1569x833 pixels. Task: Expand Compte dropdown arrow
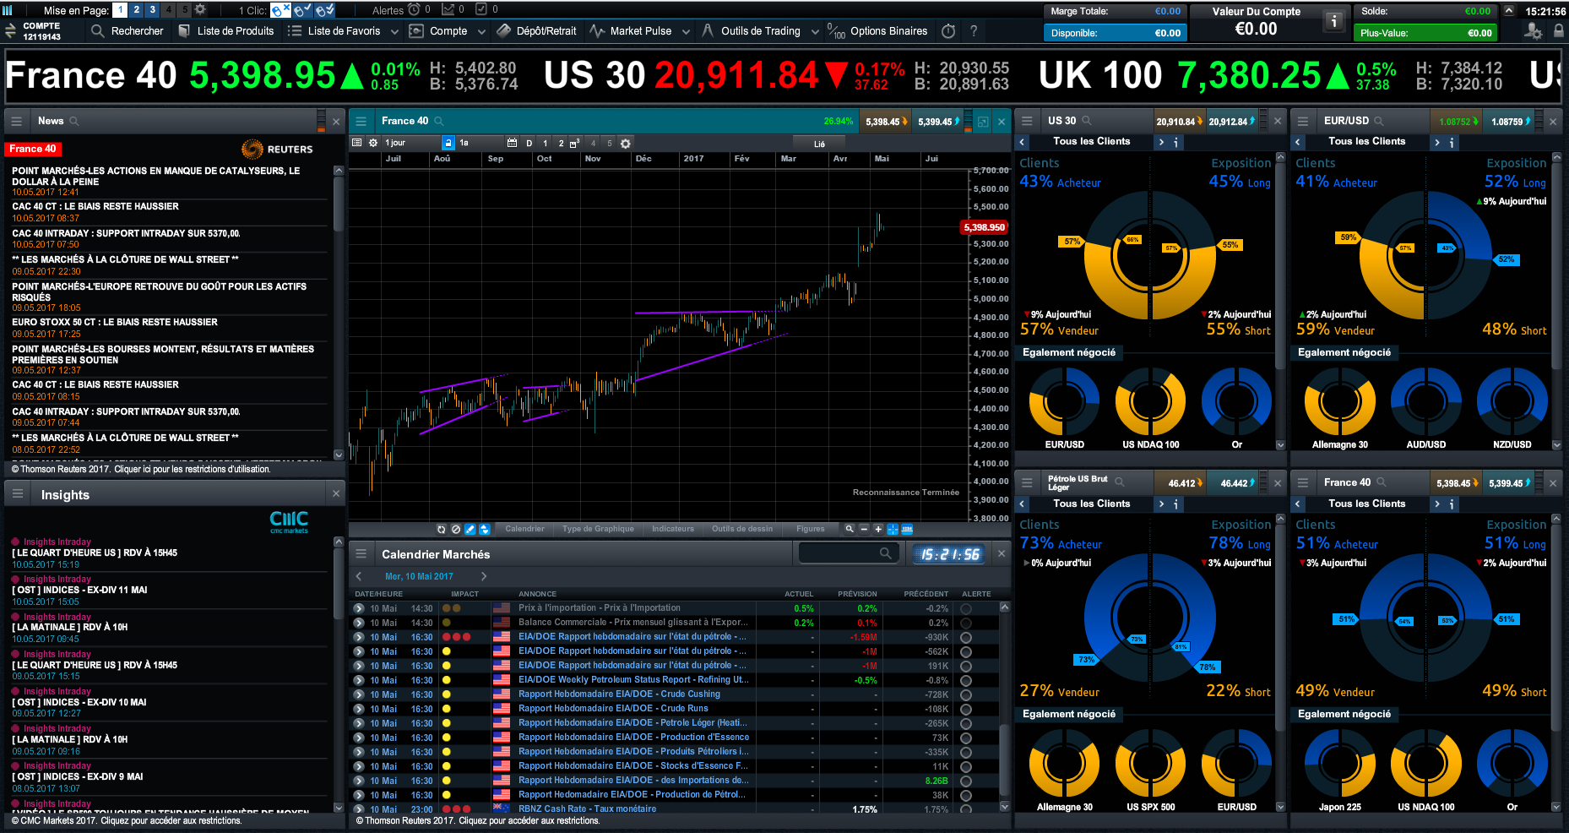481,31
